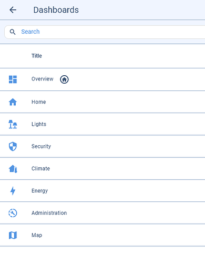The height and width of the screenshot is (263, 205).
Task: Click the Overview dashboard grid icon
Action: click(13, 79)
